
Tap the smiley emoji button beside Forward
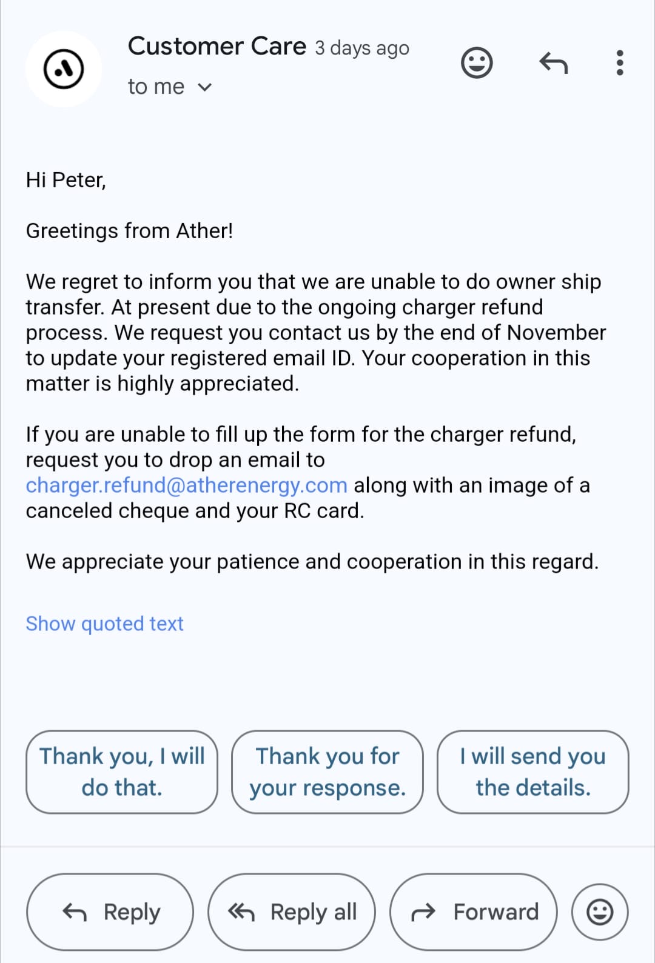point(600,911)
